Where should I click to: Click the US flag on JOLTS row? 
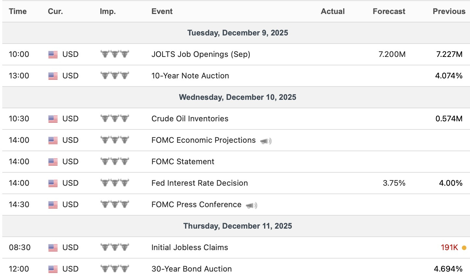click(x=53, y=55)
